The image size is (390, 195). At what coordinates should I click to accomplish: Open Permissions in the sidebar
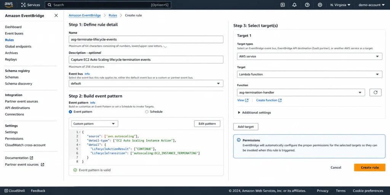coord(14,139)
